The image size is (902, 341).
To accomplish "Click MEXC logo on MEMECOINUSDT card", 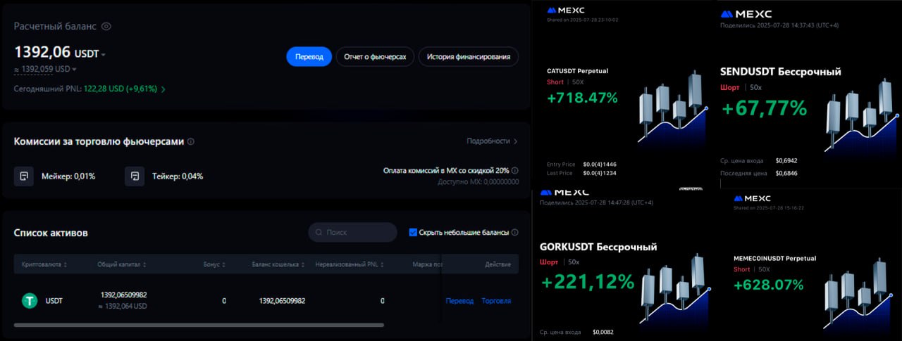I will tap(752, 198).
